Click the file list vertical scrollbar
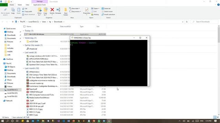220x123 pixels. (219, 35)
